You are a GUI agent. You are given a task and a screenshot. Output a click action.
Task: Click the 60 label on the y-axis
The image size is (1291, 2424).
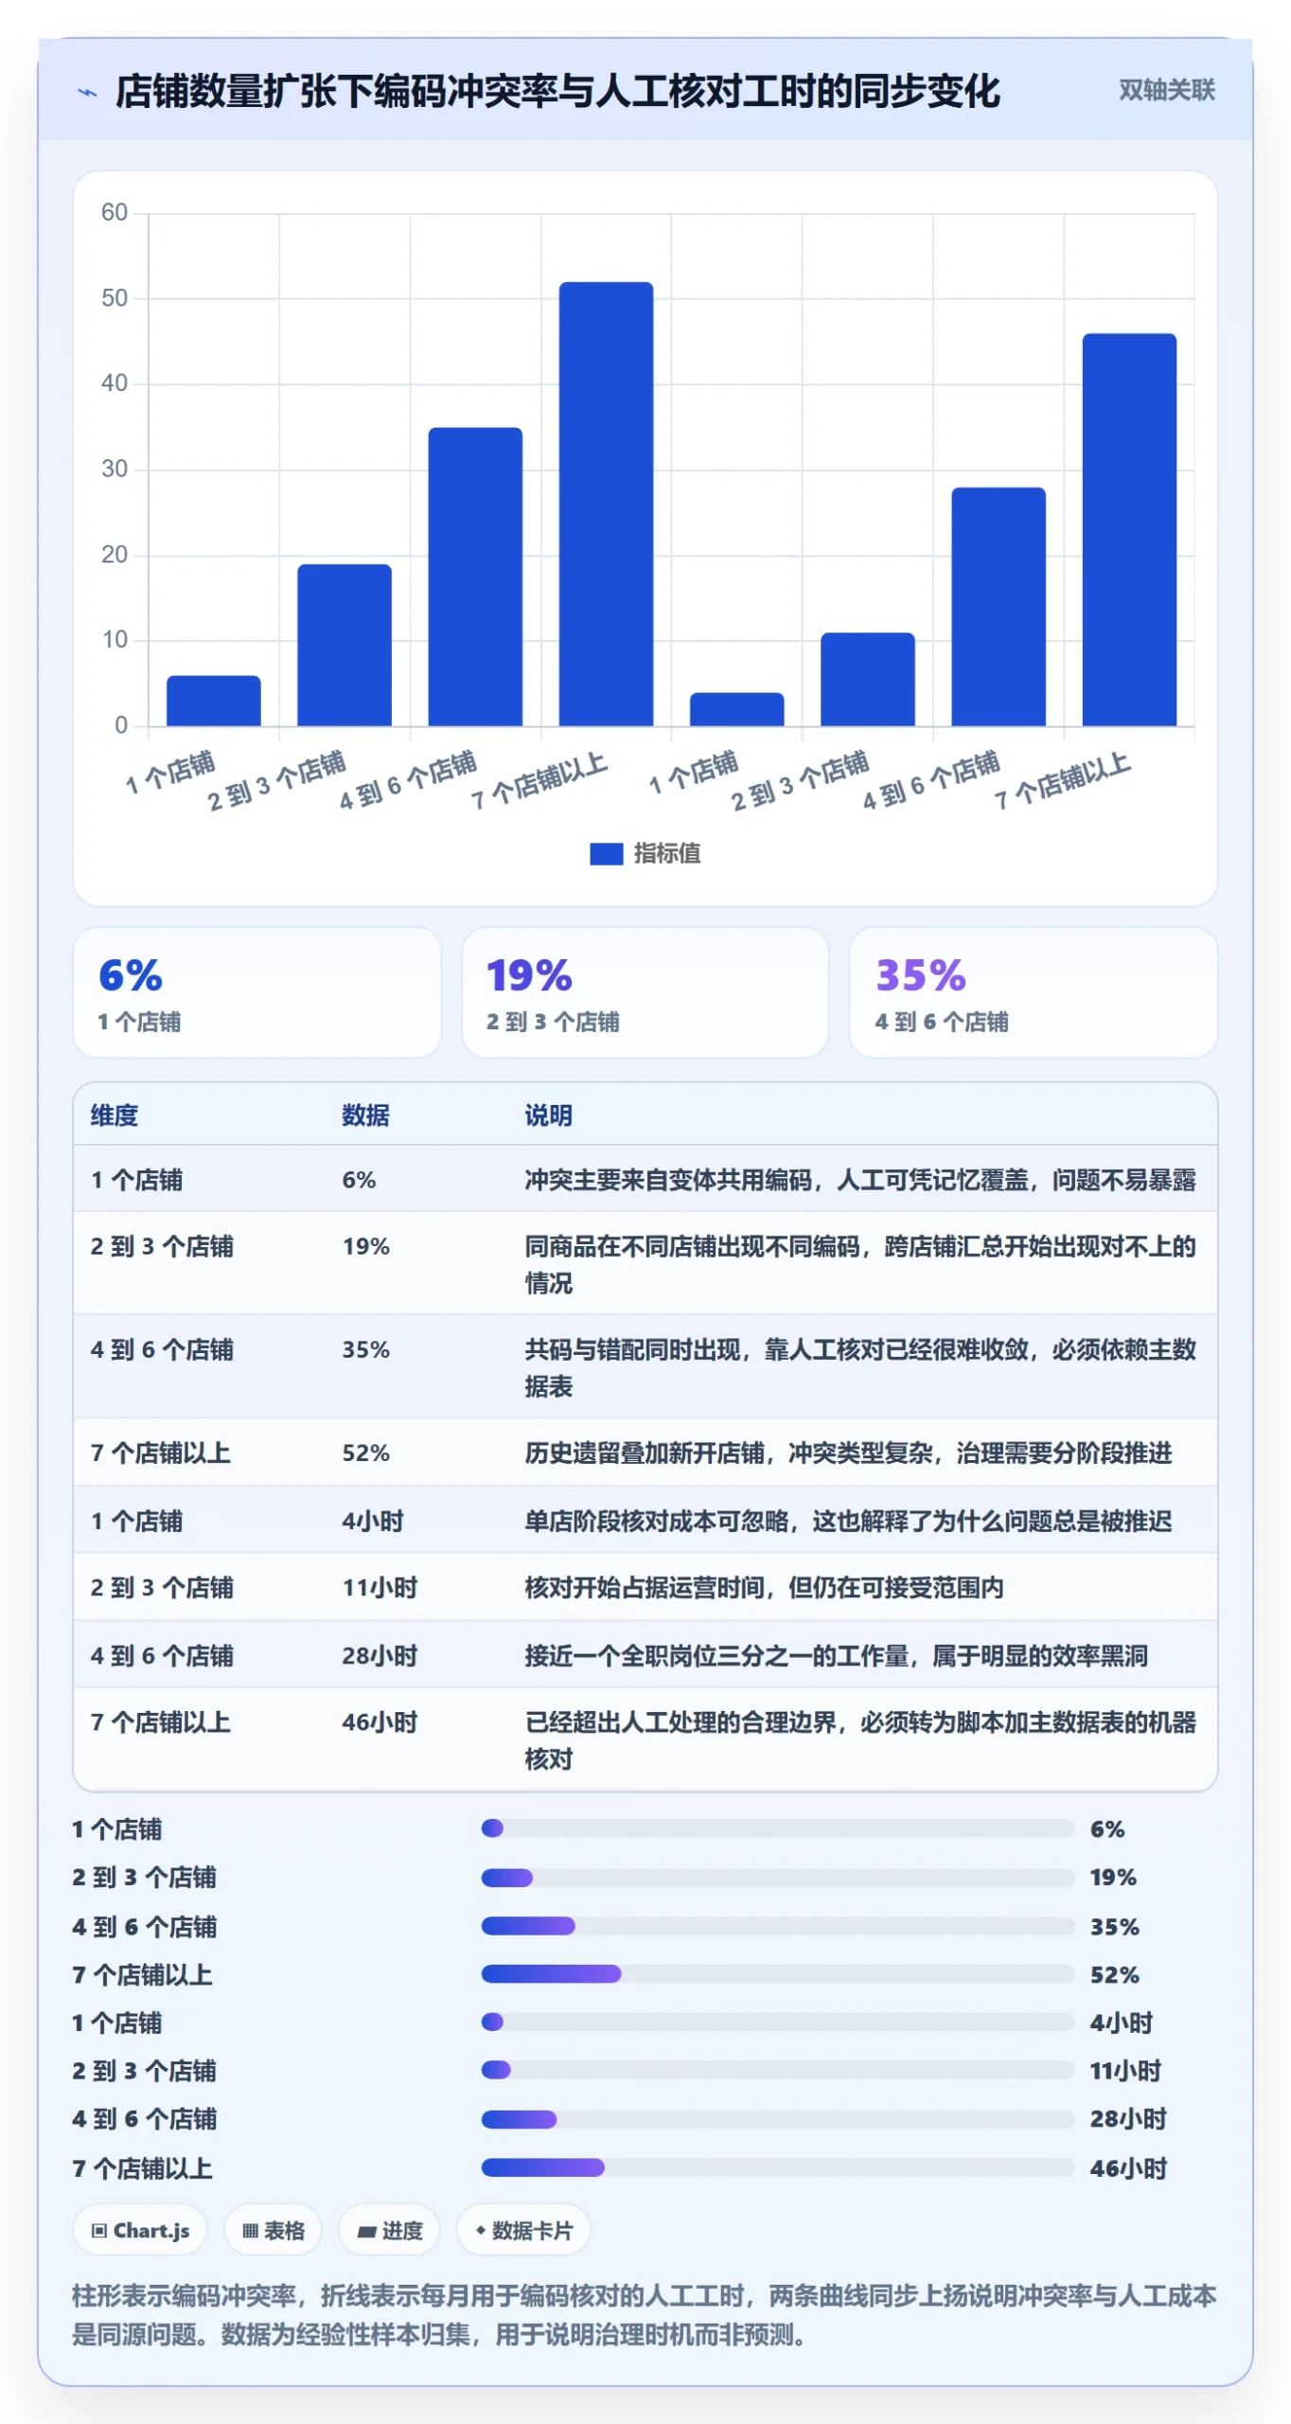tap(115, 212)
